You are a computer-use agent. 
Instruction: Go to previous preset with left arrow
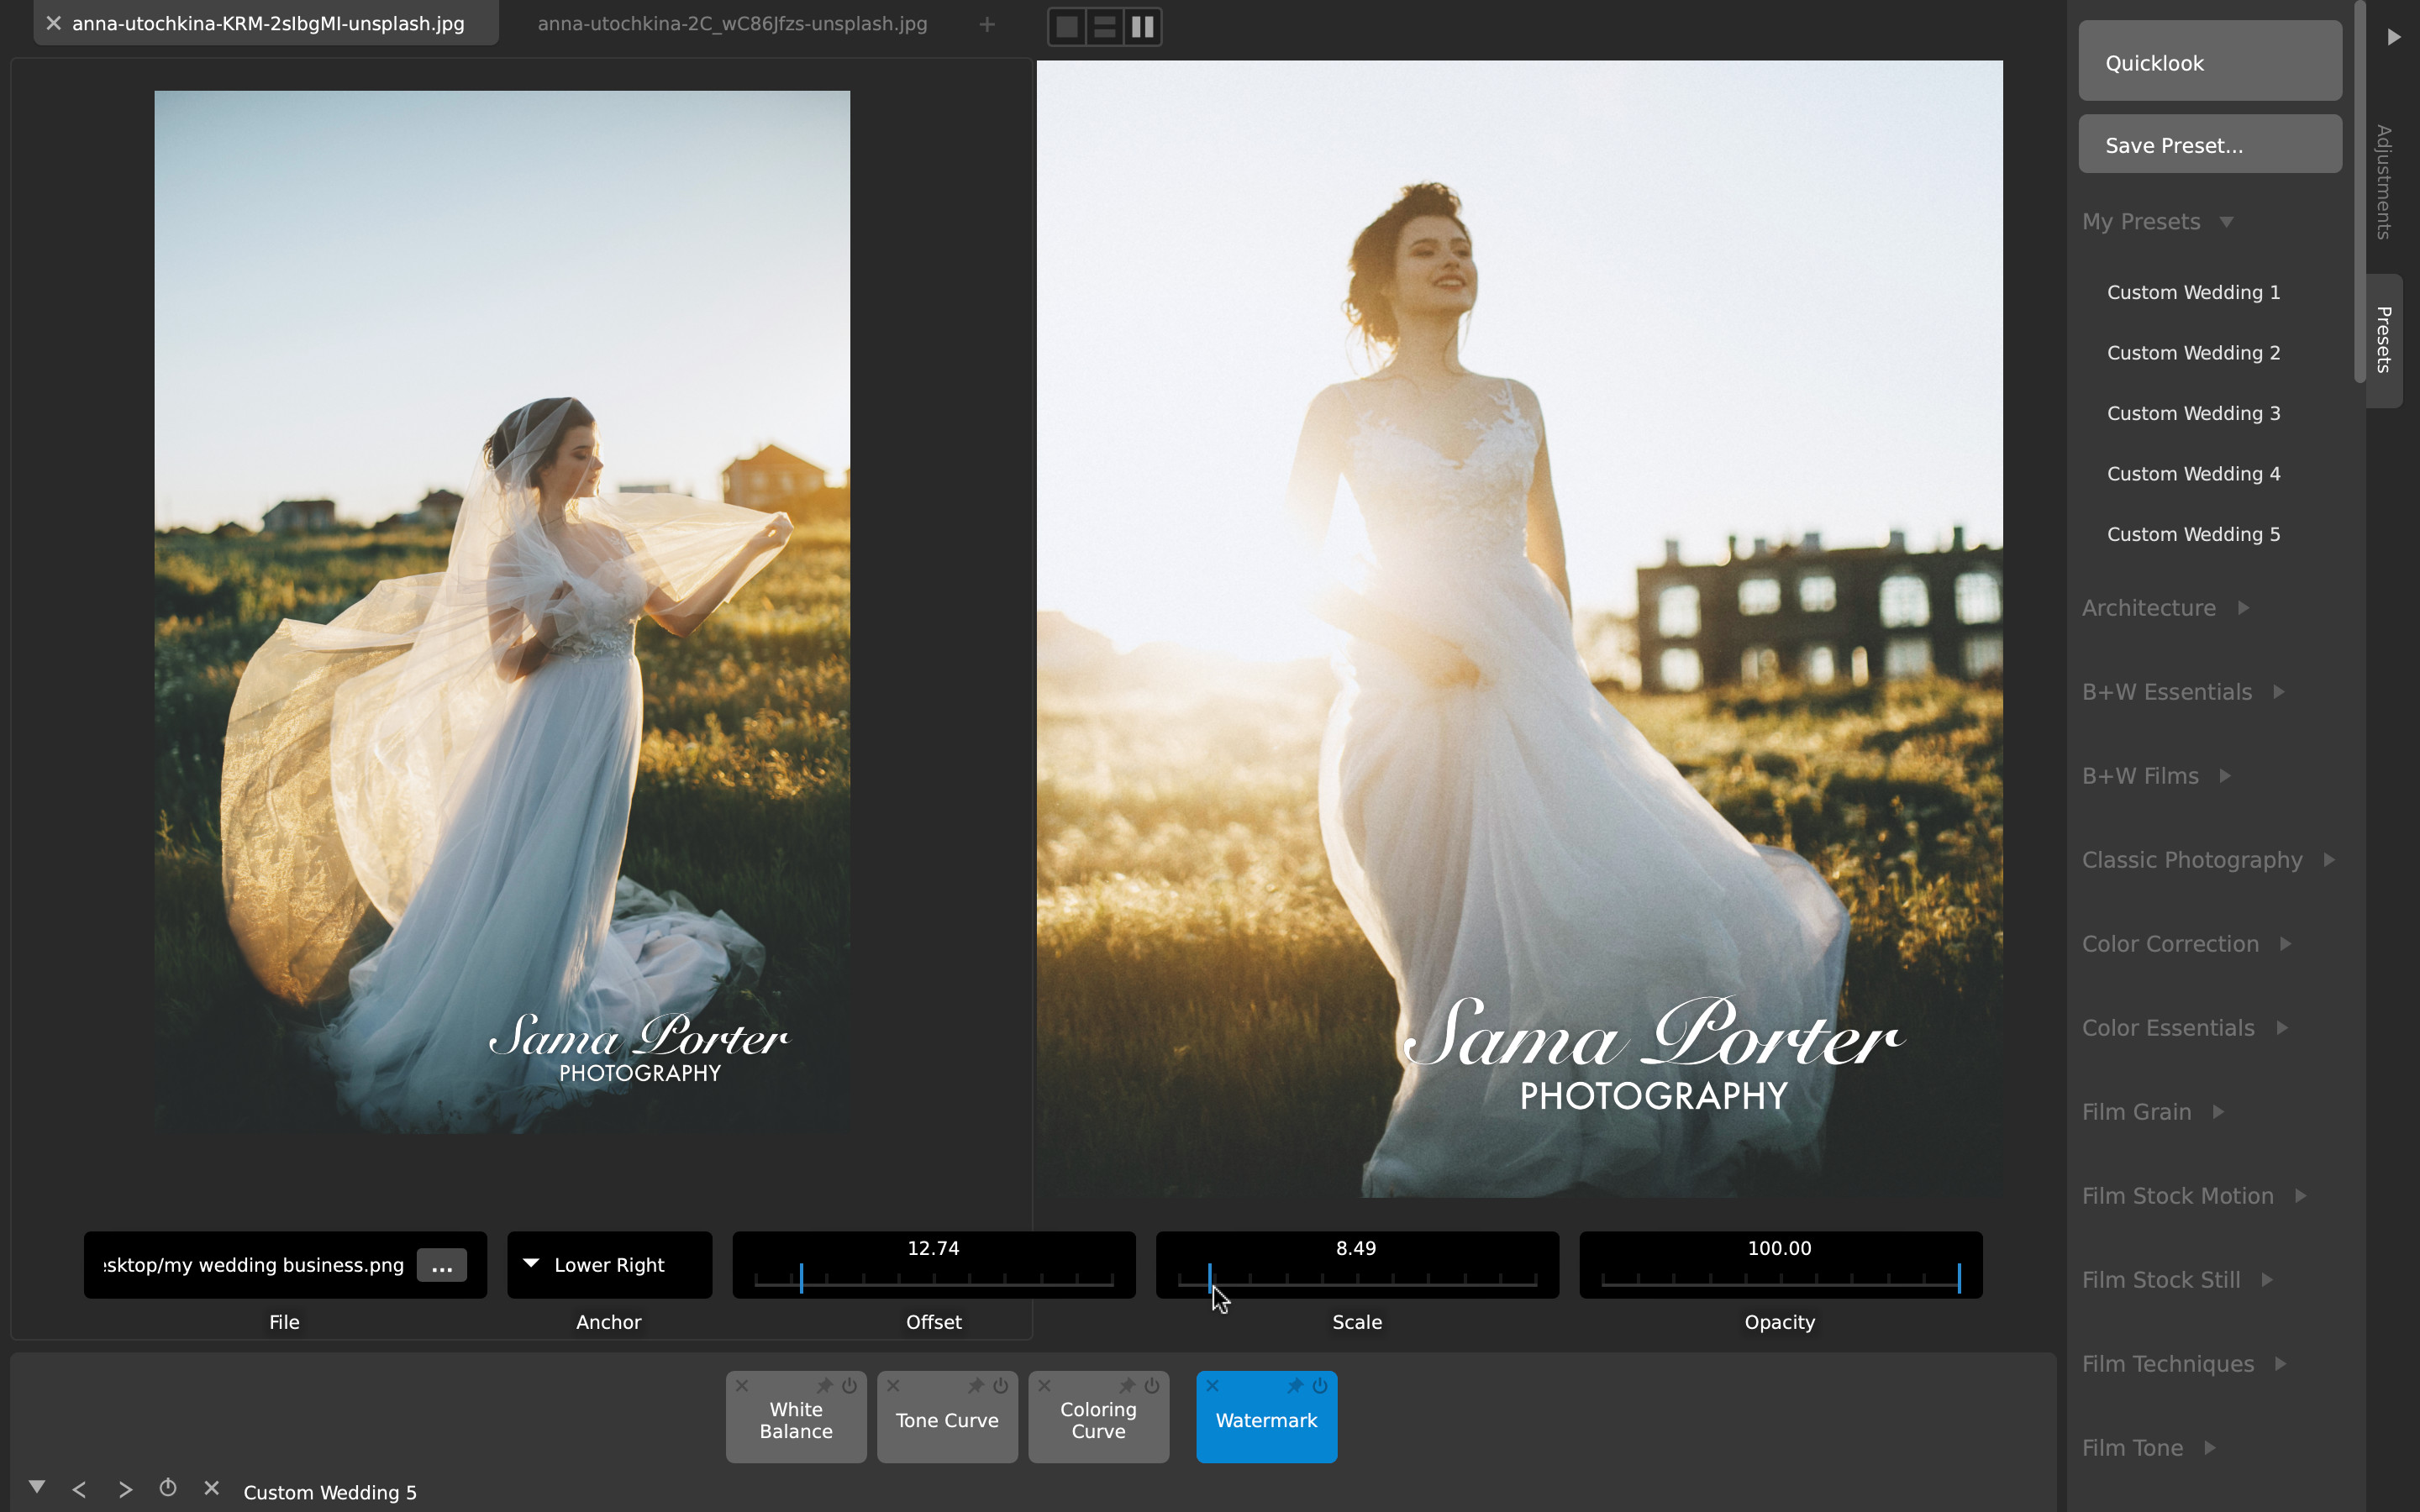(79, 1490)
